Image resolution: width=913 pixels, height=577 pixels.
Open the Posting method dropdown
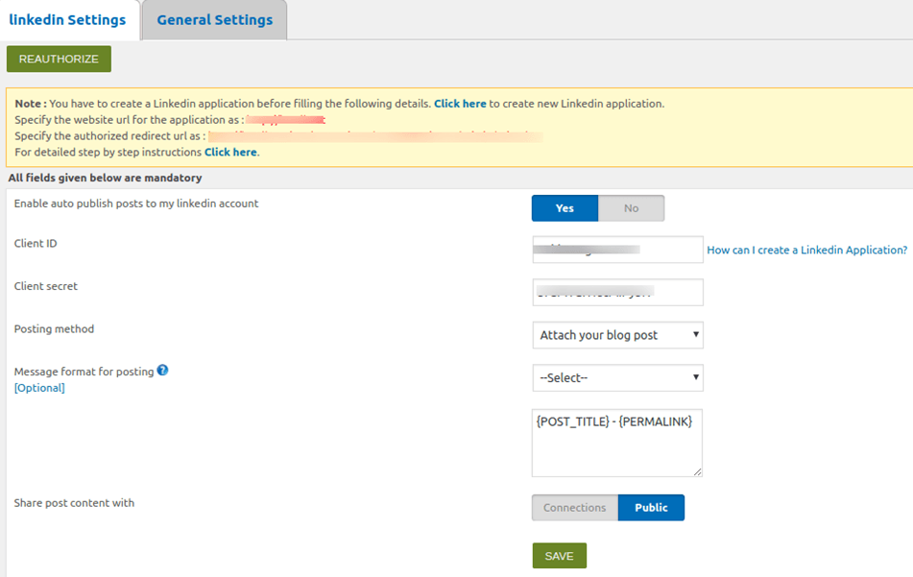[x=618, y=335]
